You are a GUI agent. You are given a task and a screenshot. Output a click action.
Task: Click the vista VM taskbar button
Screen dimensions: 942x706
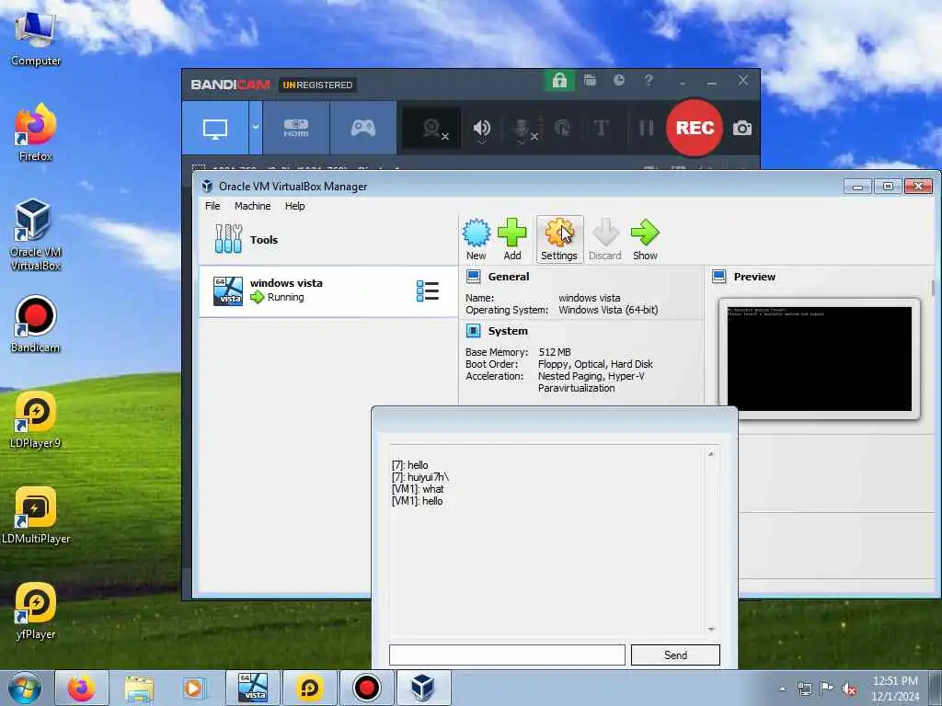point(252,688)
